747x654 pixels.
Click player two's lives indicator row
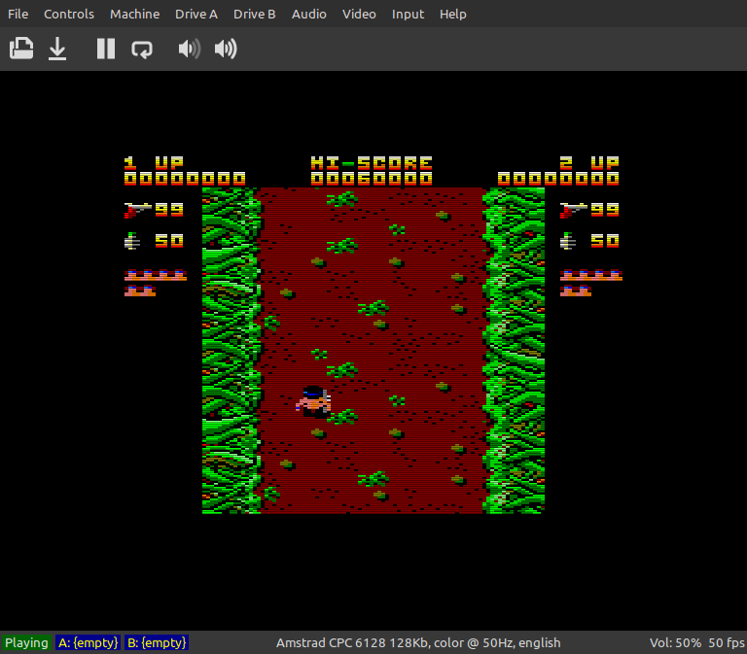[591, 283]
